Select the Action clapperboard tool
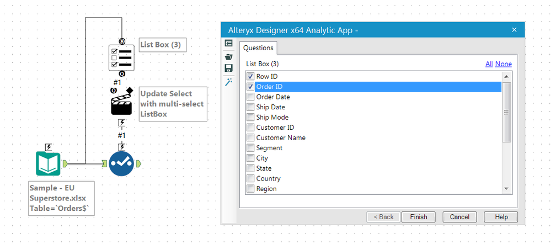551x244 pixels. pyautogui.click(x=121, y=104)
